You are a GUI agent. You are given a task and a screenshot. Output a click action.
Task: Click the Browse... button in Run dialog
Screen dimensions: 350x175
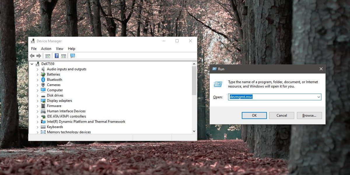pos(309,116)
